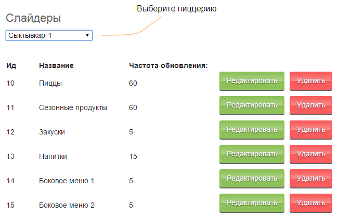Delete the Боковое меню 1 slider
338x217 pixels.
pos(311,179)
